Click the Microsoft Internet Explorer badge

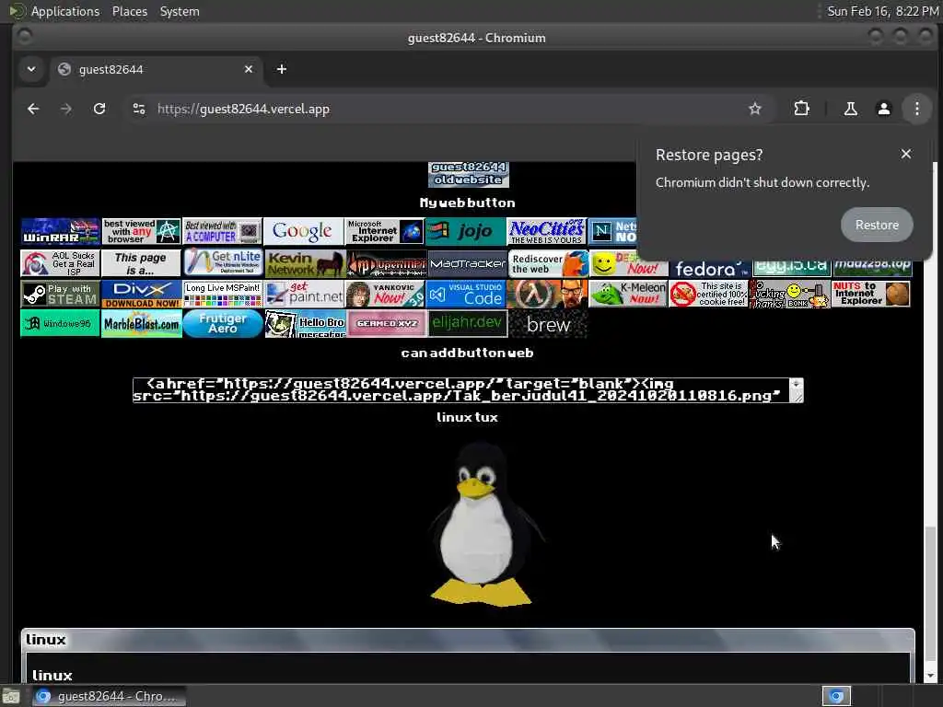(384, 231)
